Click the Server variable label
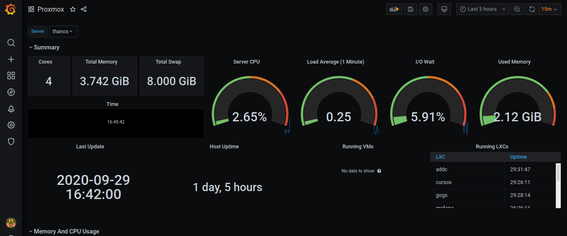 (38, 32)
